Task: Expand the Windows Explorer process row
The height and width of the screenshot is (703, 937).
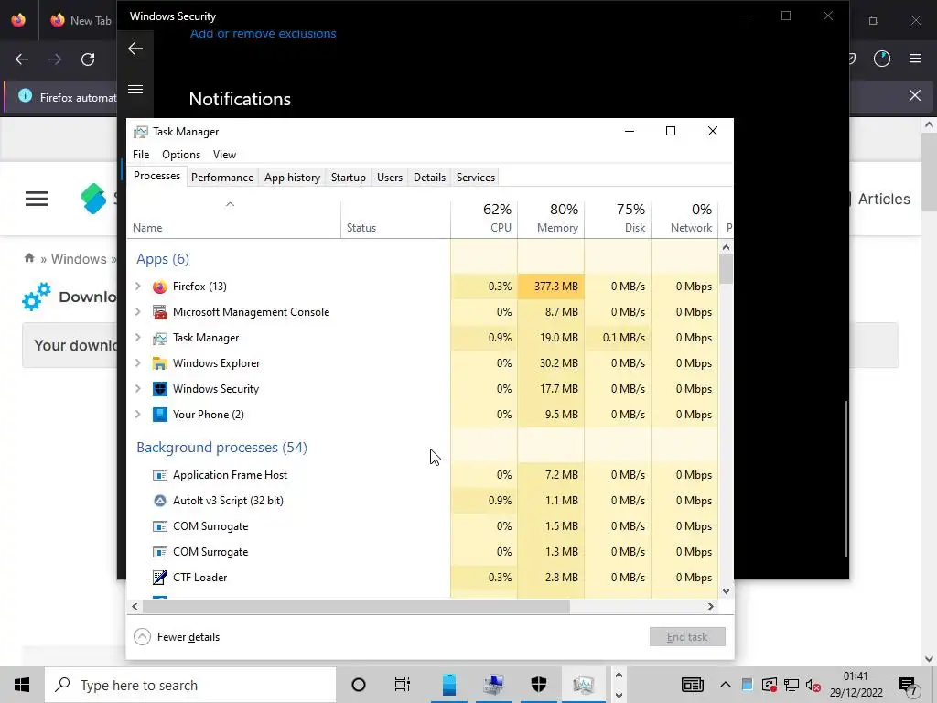Action: 137,363
